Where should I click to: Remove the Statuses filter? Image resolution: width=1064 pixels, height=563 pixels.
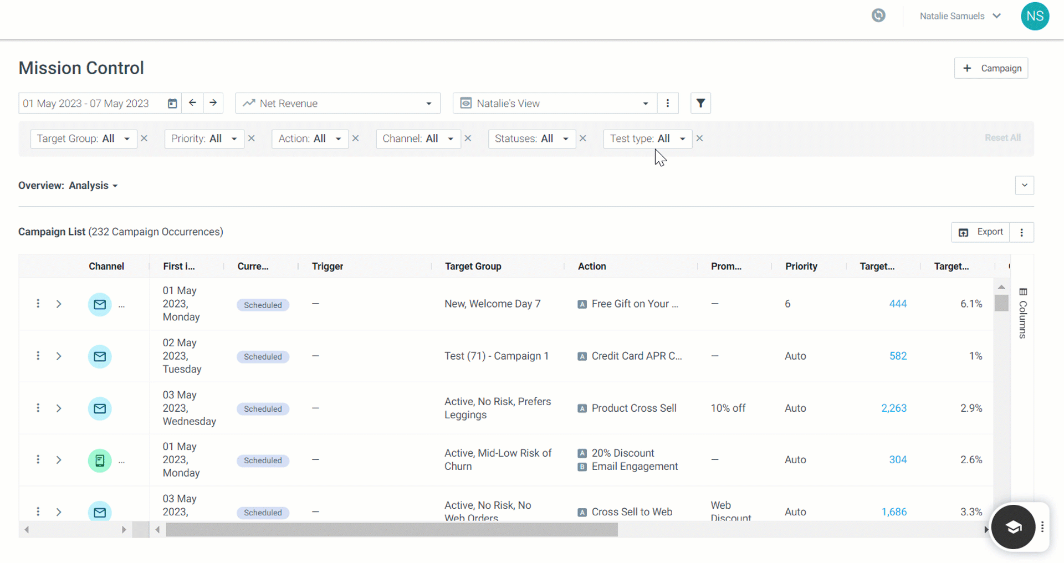[583, 139]
